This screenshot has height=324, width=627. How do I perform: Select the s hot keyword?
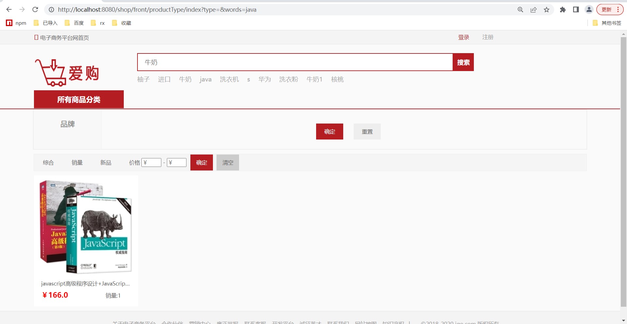(249, 80)
